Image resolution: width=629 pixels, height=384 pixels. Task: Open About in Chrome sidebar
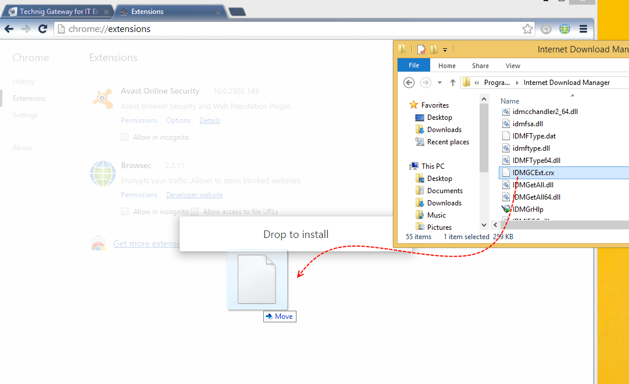coord(22,148)
